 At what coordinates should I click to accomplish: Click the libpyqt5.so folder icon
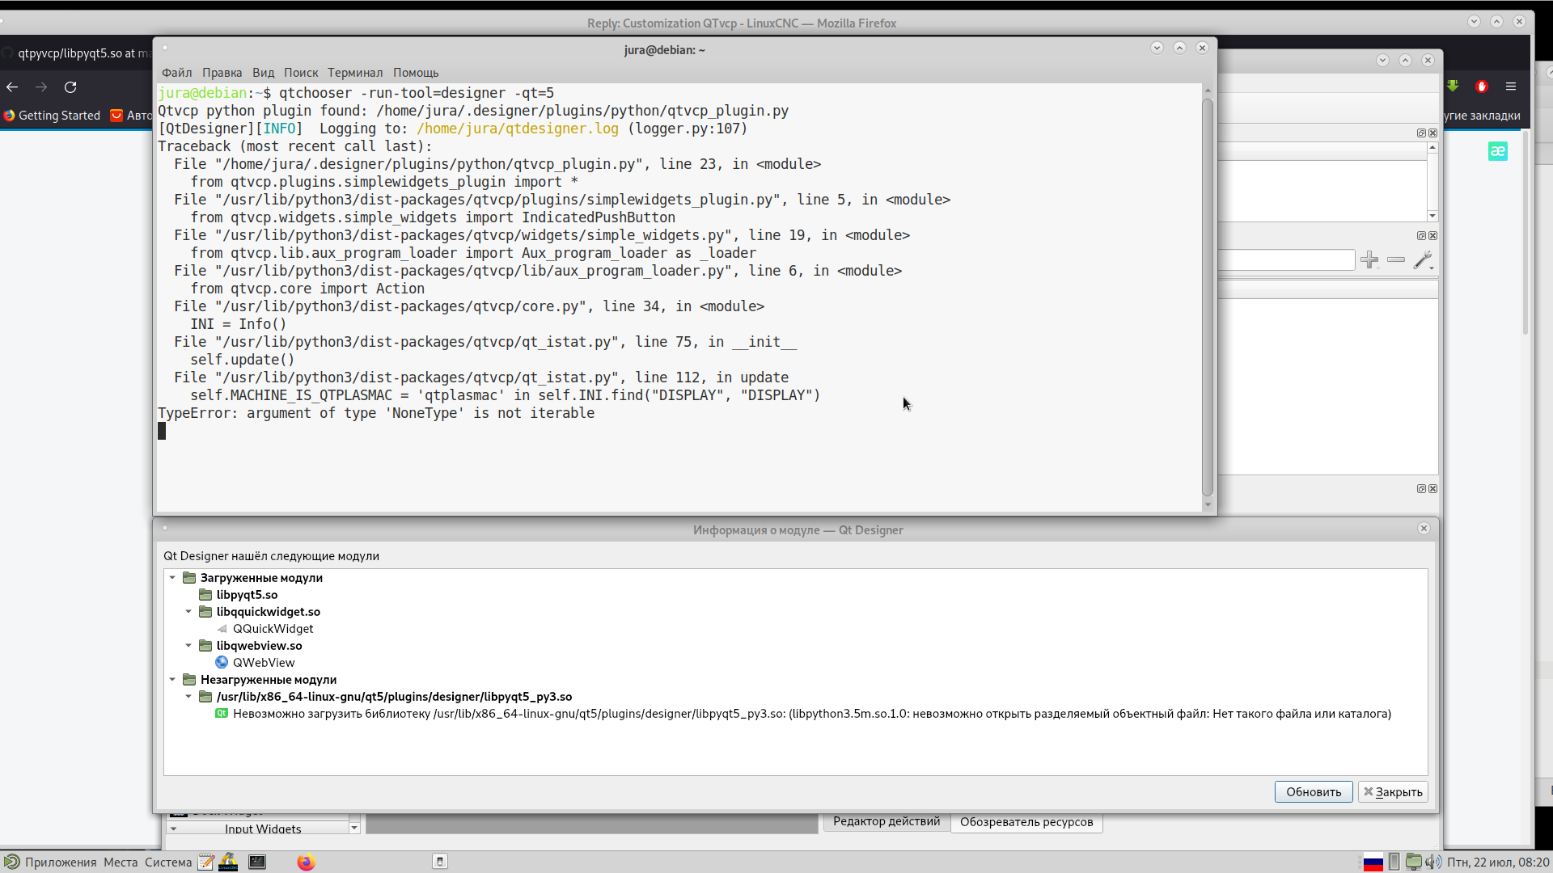coord(205,595)
